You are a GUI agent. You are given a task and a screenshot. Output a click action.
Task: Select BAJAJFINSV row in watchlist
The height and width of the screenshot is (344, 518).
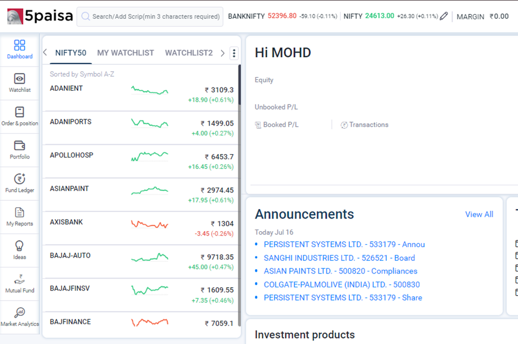click(x=141, y=294)
